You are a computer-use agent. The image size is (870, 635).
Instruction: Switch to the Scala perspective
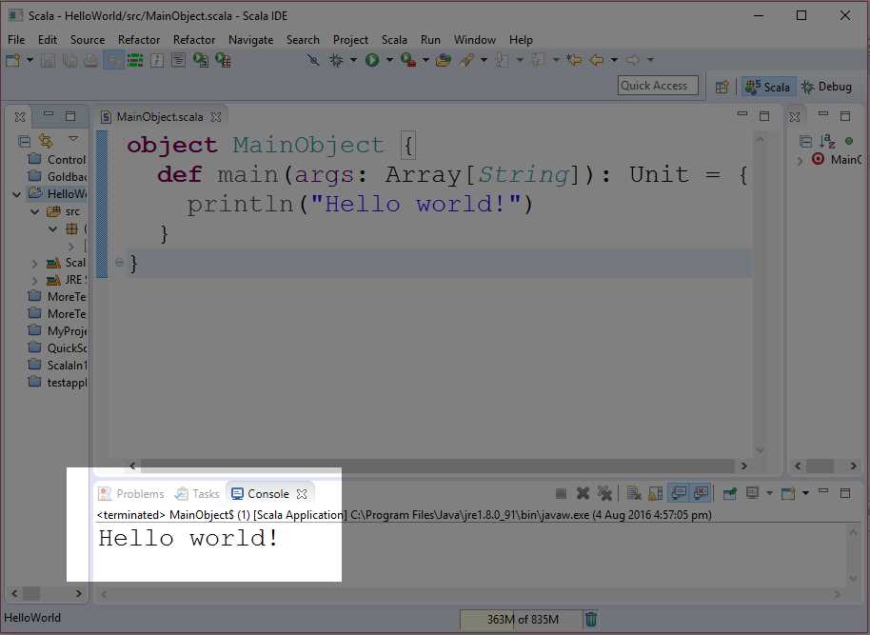(x=768, y=87)
